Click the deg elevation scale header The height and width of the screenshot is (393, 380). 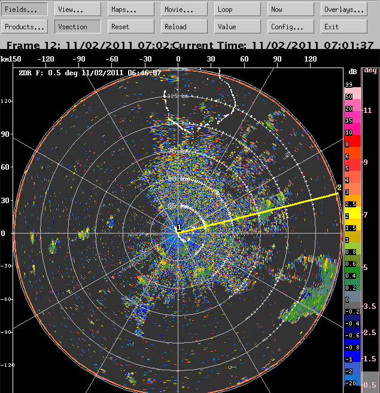click(x=370, y=70)
